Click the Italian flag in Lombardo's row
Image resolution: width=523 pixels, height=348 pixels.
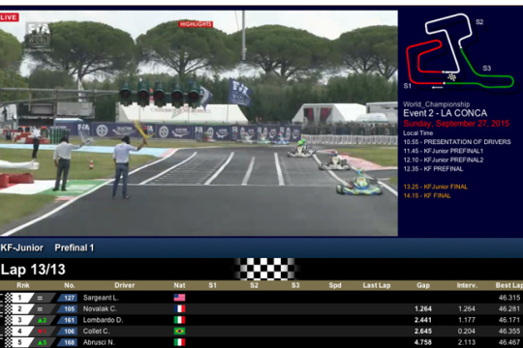pos(179,320)
